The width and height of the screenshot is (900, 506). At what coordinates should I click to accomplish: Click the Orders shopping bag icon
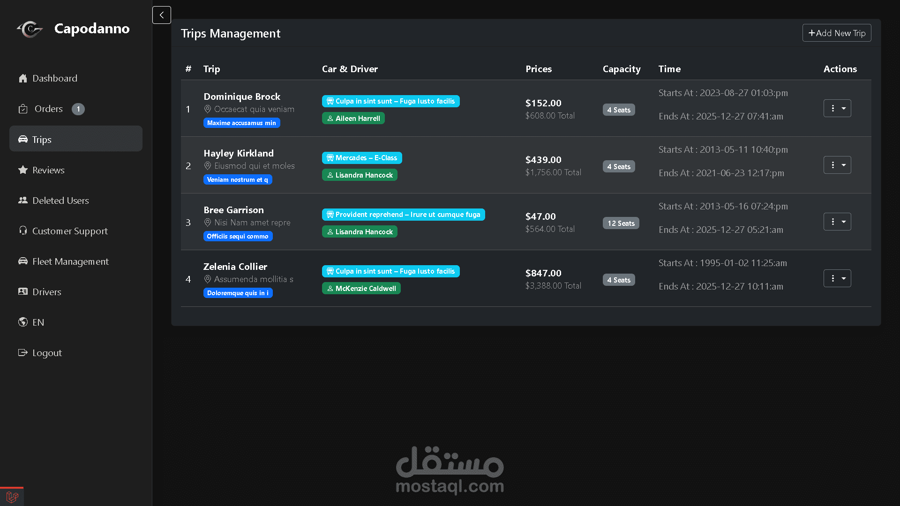click(x=22, y=109)
